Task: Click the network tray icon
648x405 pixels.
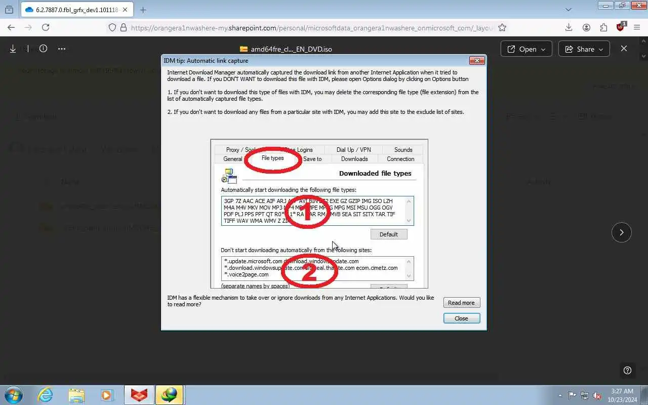Action: 585,395
